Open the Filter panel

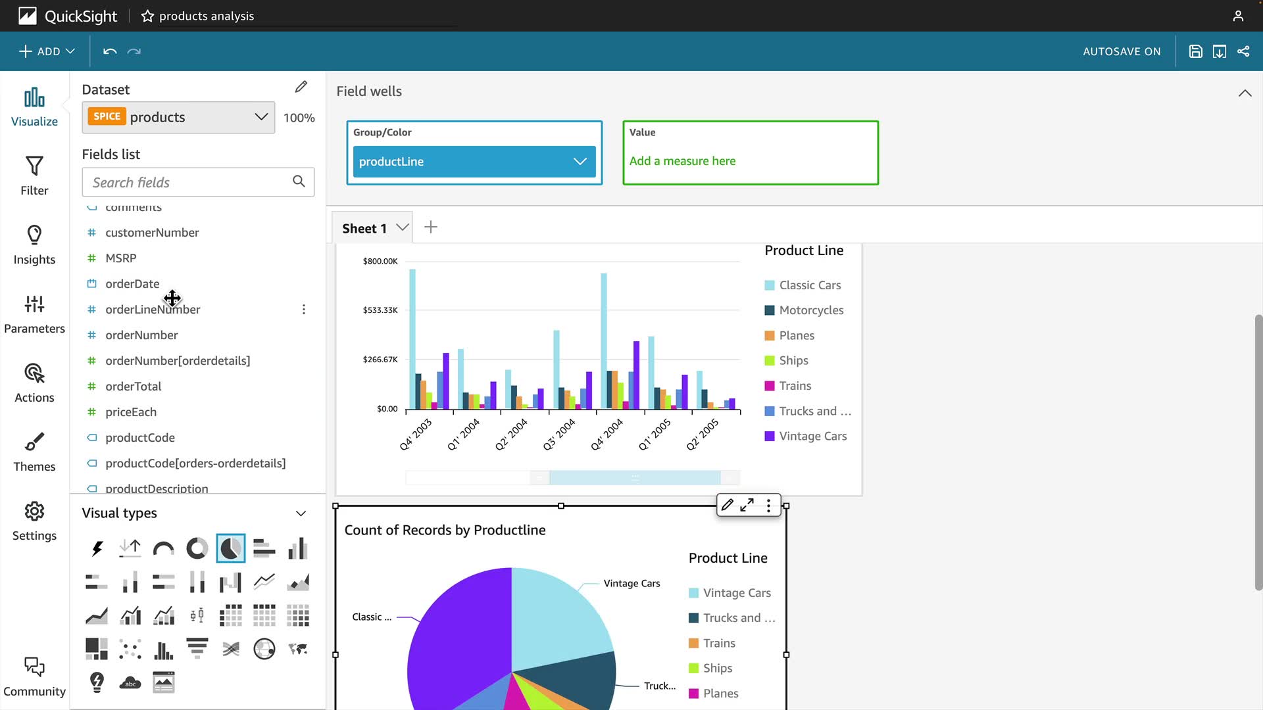34,176
